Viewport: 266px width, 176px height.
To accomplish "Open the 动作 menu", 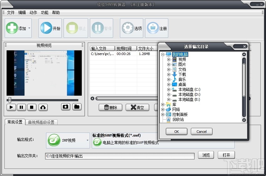I will pos(33,13).
